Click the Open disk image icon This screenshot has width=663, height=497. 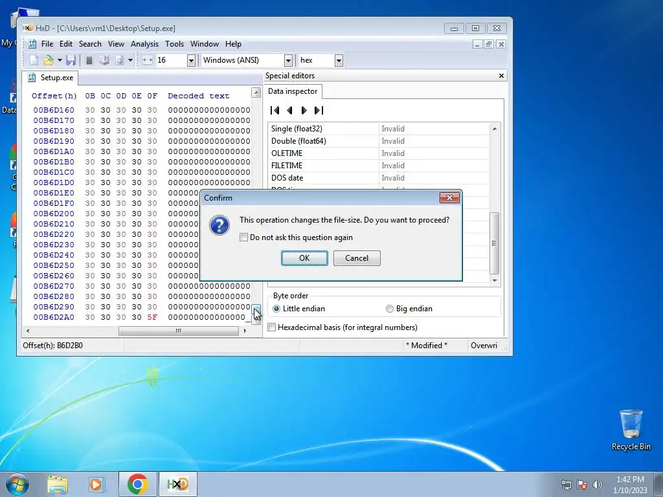120,60
